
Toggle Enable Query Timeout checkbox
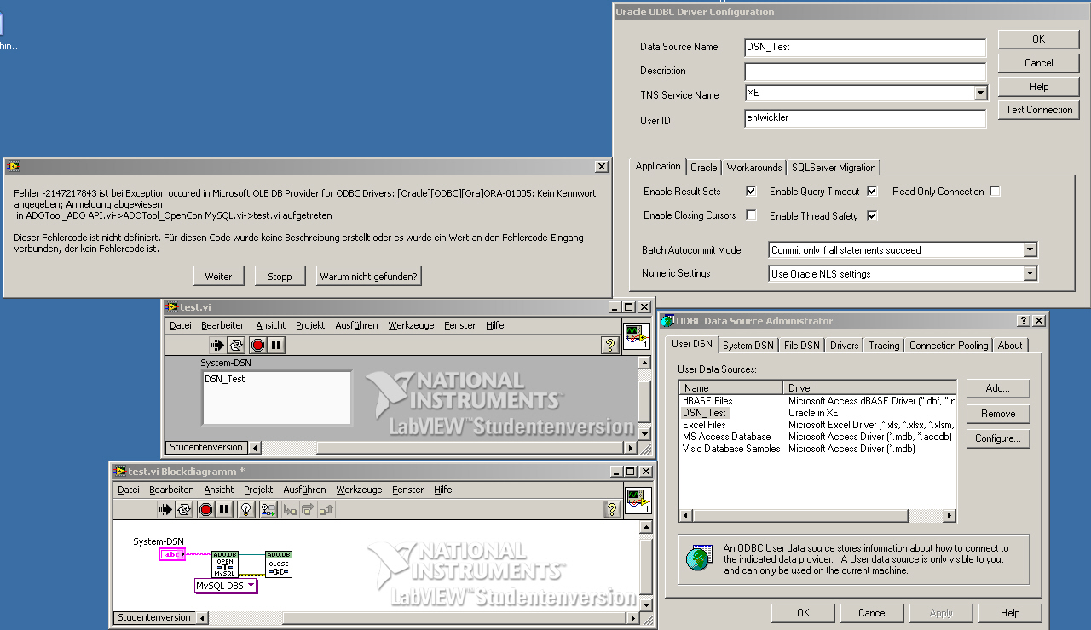pos(872,192)
